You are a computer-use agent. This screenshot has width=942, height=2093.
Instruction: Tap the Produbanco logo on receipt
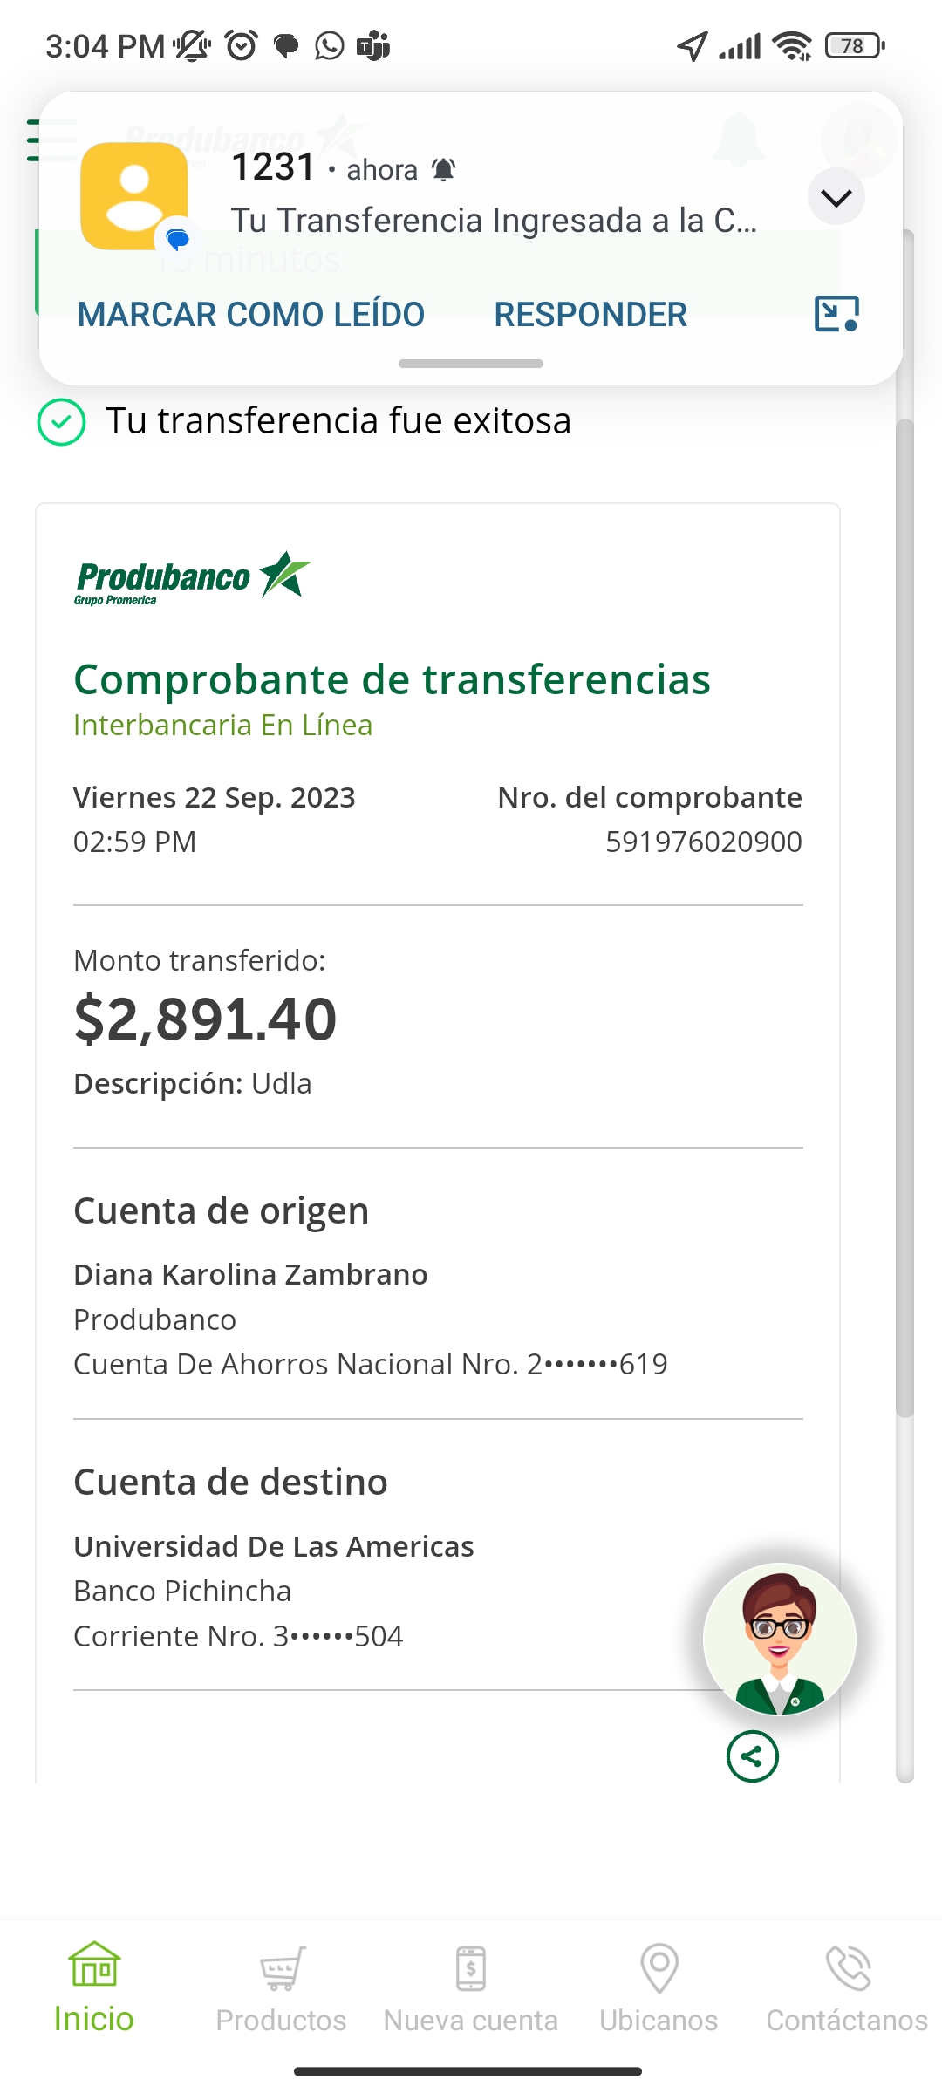coord(193,577)
